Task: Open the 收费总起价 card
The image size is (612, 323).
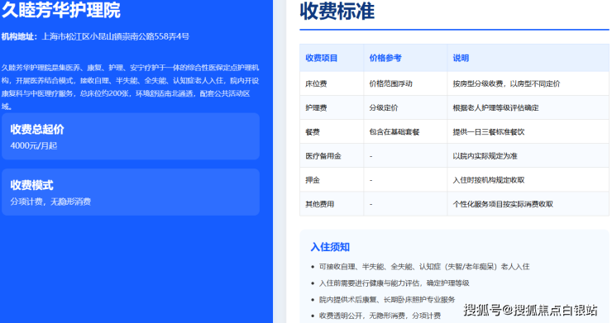Action: pos(131,136)
